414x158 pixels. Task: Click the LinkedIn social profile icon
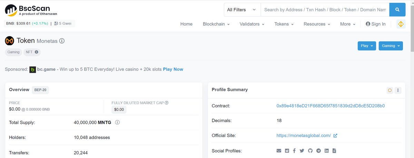click(x=326, y=151)
